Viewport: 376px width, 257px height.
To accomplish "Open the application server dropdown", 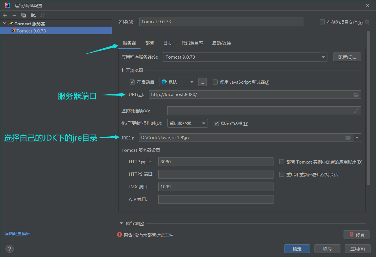I will 245,57.
